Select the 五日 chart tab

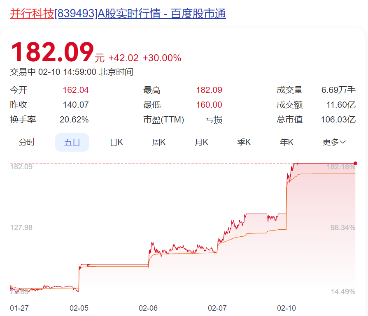point(72,142)
